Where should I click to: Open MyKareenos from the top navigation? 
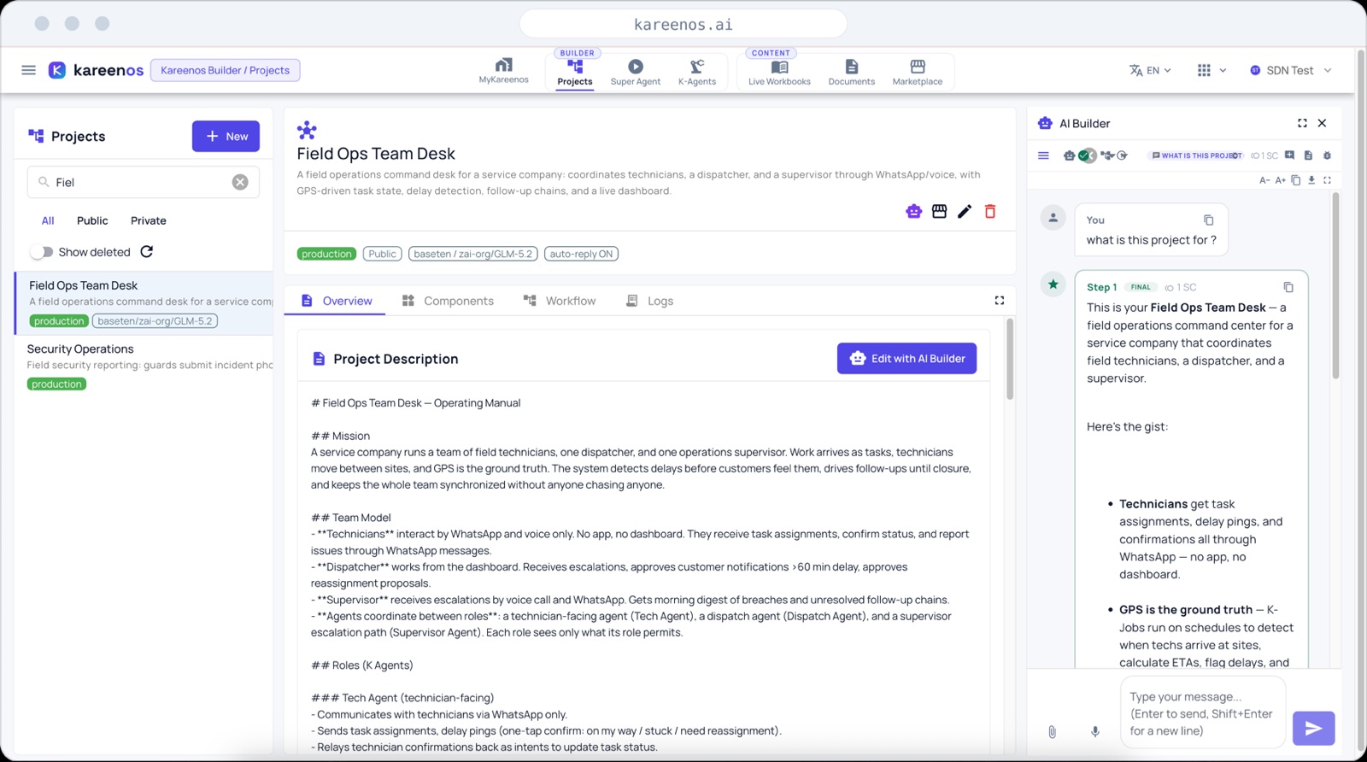pos(503,71)
